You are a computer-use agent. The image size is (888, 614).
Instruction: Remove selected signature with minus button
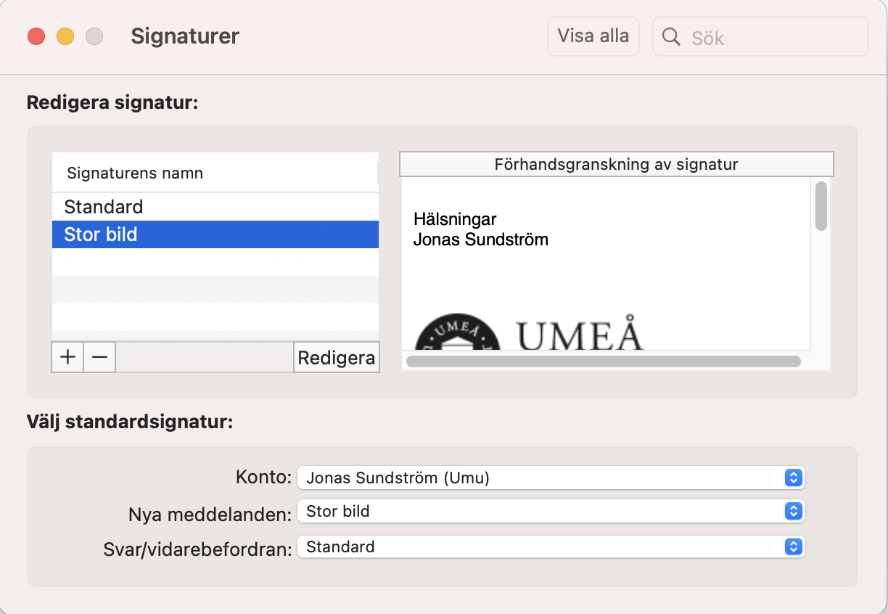tap(99, 357)
